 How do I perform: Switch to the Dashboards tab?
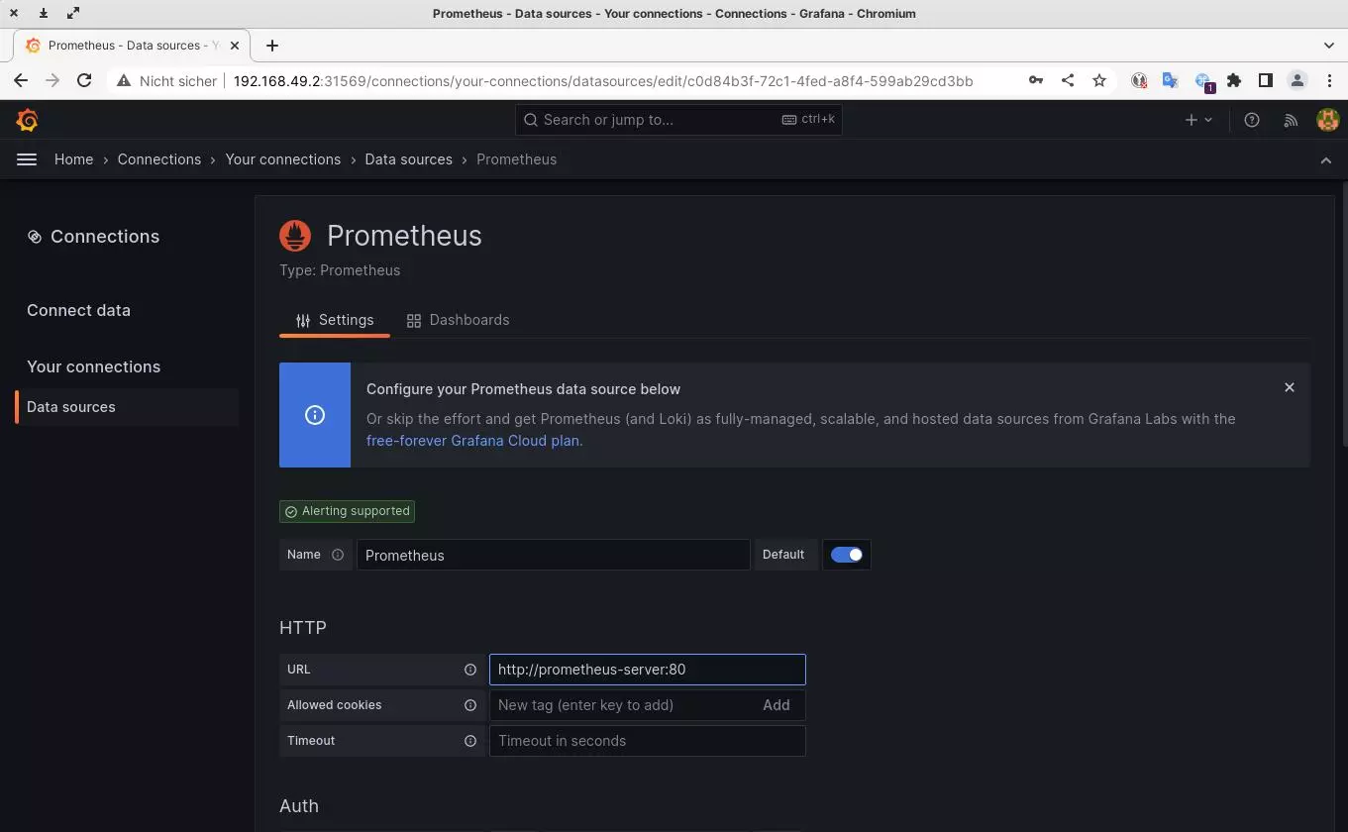[x=459, y=320]
